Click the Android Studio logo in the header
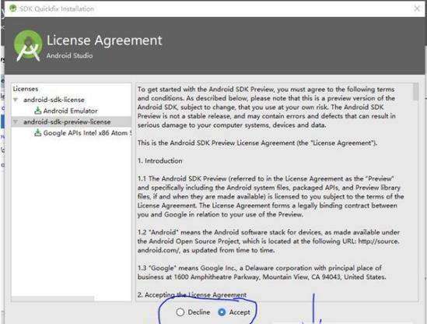Screen dimensions: 427x324 (x=28, y=45)
